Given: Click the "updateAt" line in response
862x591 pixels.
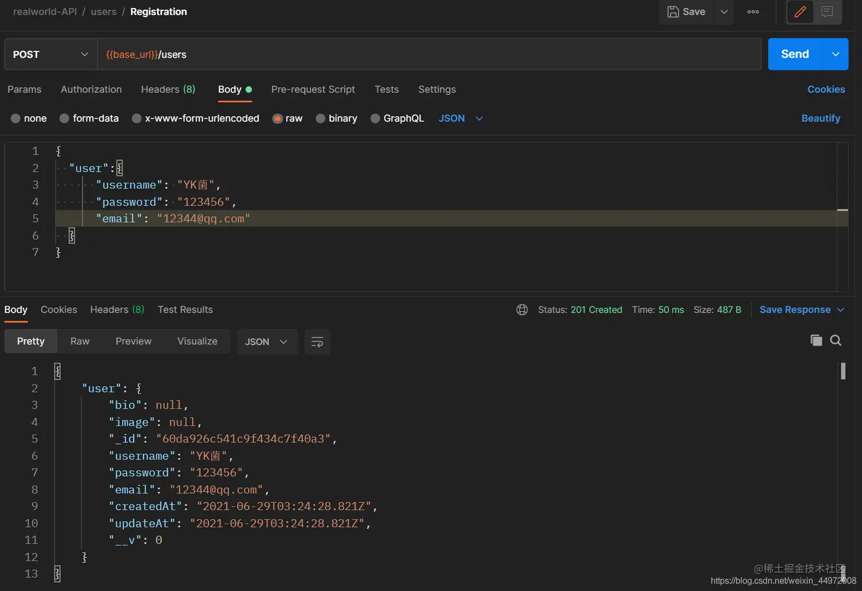Looking at the screenshot, I should pos(240,523).
